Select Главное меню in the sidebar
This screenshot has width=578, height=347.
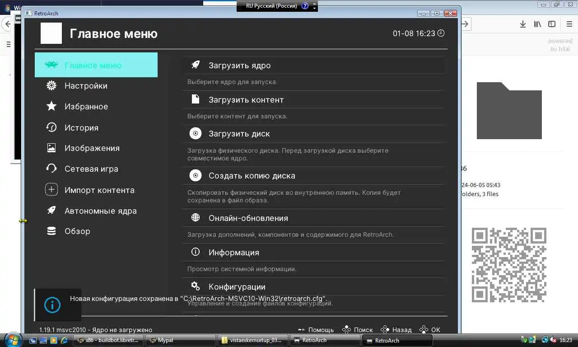96,65
